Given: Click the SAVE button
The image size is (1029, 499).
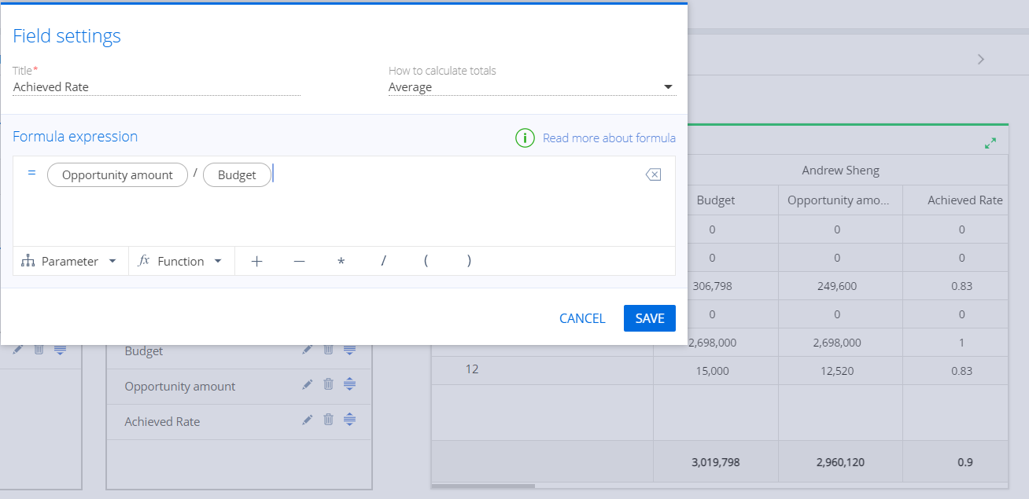Looking at the screenshot, I should pyautogui.click(x=650, y=318).
